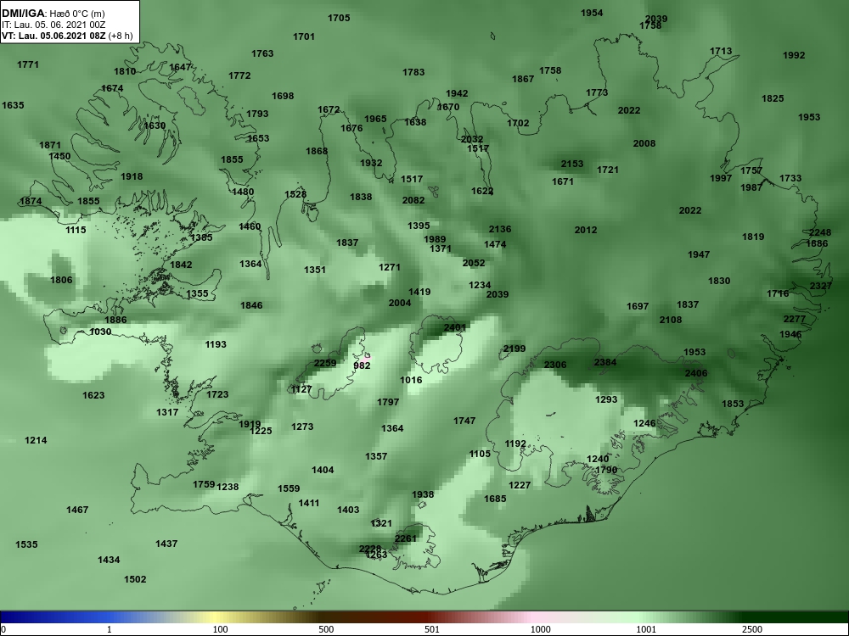Click the map value 1246
Screen dimensions: 849x636
645,423
